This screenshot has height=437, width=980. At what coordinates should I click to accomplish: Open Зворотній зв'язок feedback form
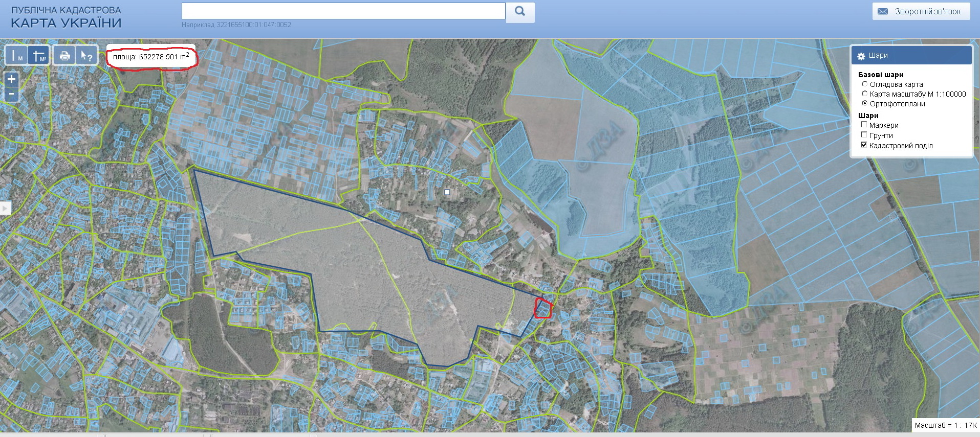pyautogui.click(x=921, y=11)
